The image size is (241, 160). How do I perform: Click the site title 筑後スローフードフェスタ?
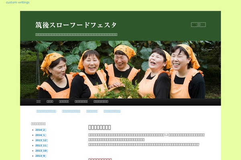coord(76,25)
